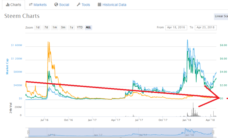The image size is (228, 138).
Task: Click the bar chart icon on Charts tab
Action: point(8,5)
